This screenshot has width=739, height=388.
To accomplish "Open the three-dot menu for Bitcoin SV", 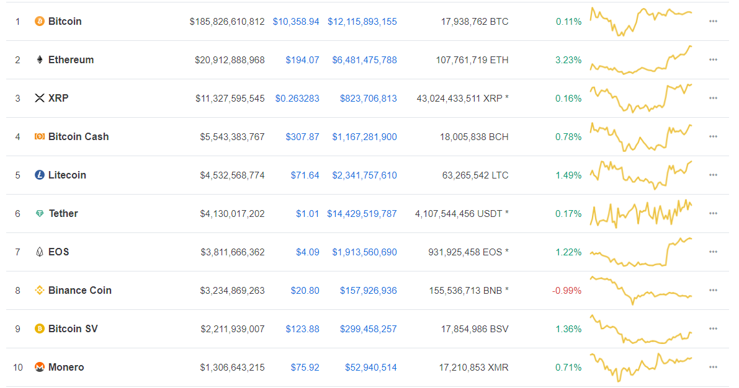I will click(x=713, y=328).
